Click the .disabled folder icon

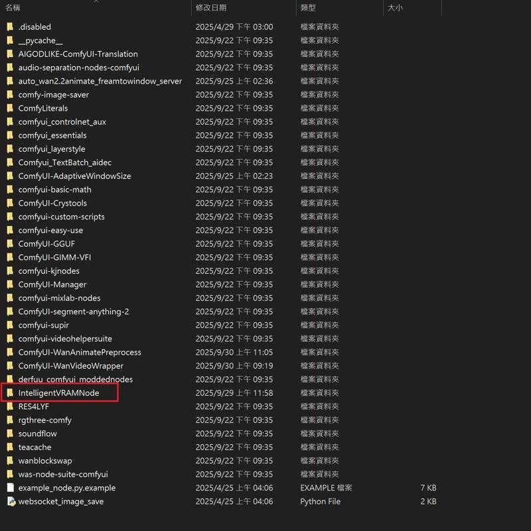(10, 27)
